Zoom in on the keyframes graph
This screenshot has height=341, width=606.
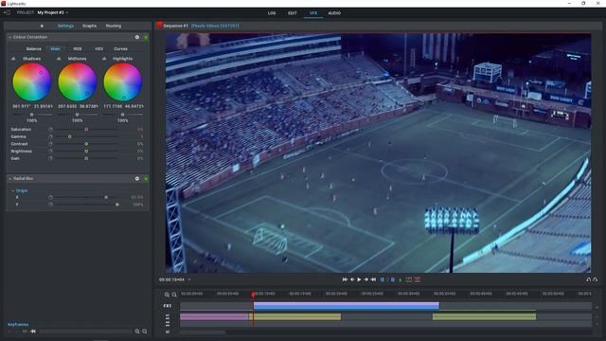(137, 332)
